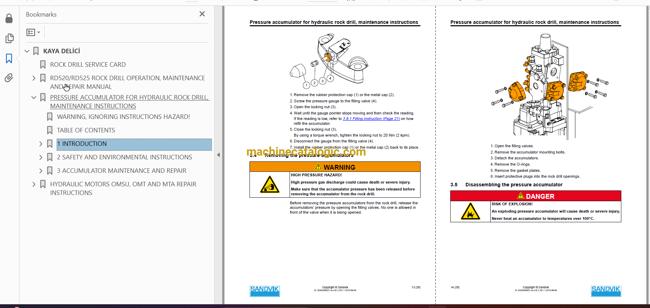The width and height of the screenshot is (650, 308).
Task: Open ROCK DRILL SERVICE CARD bookmark
Action: click(88, 65)
